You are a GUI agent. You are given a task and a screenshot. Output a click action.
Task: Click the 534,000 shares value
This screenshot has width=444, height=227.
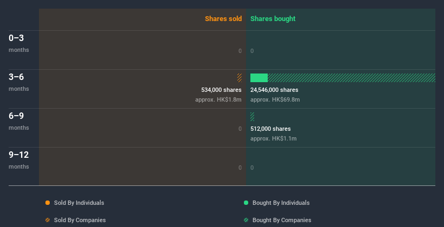(221, 90)
